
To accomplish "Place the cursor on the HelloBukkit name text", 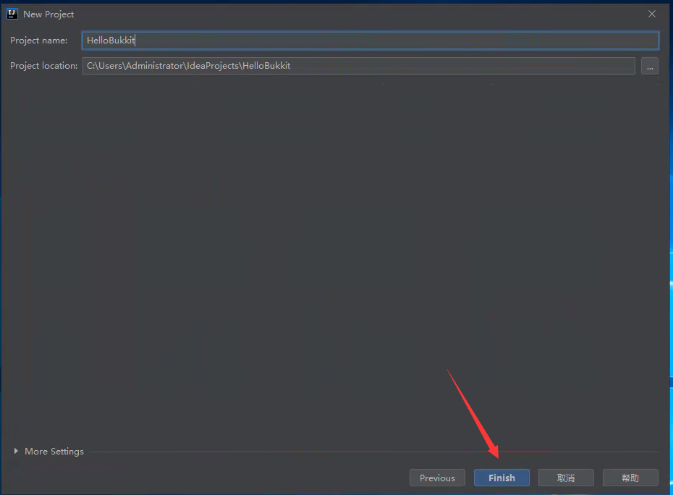I will pyautogui.click(x=110, y=41).
